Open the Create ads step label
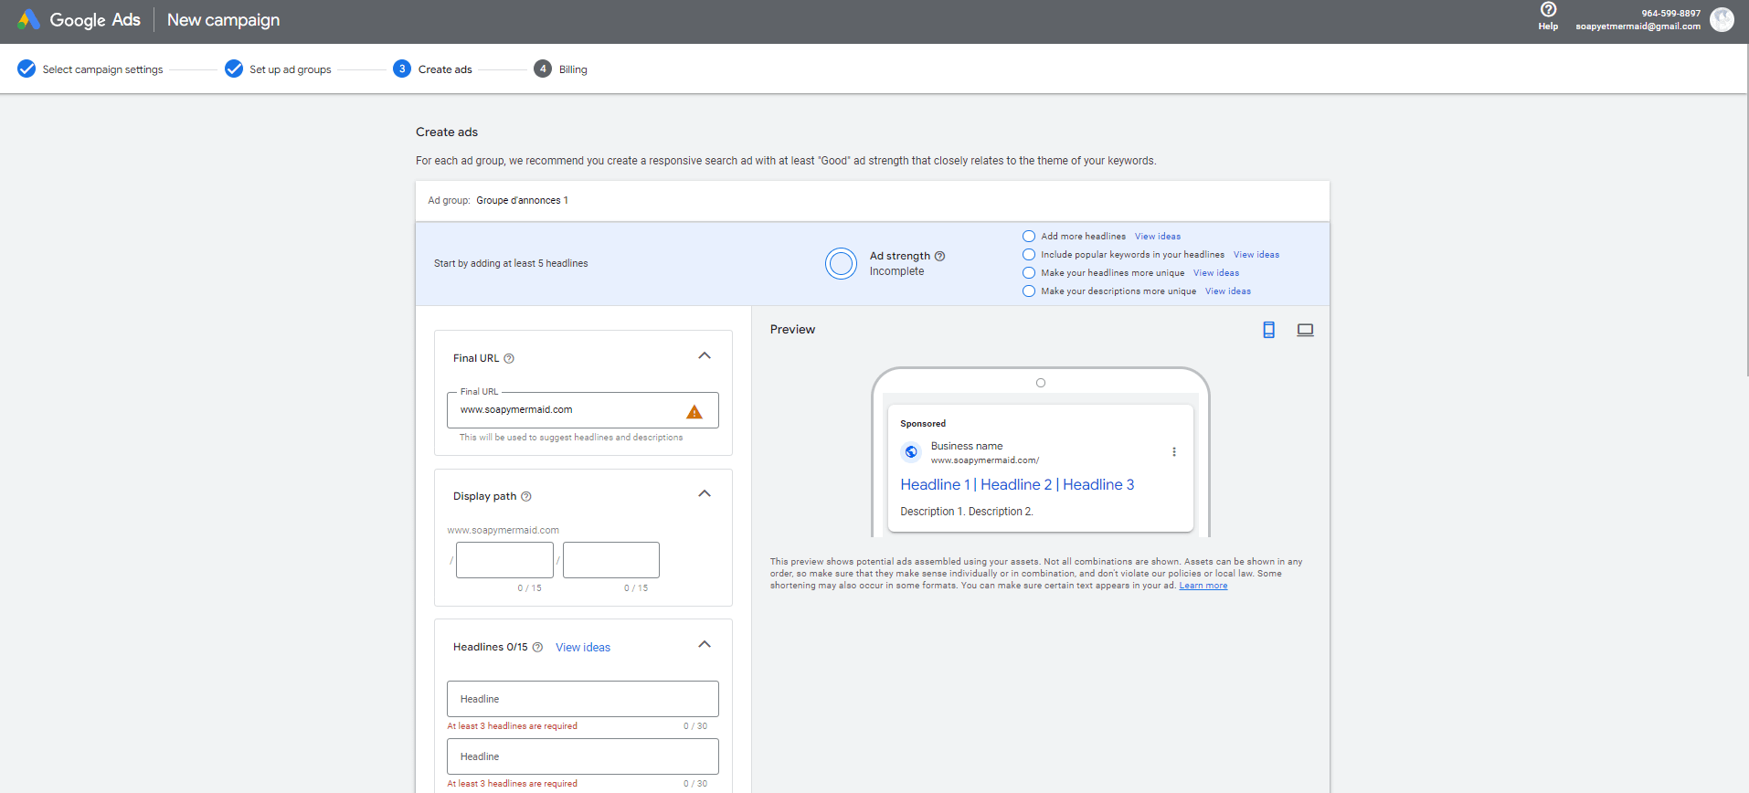Screen dimensions: 1749x793 click(x=445, y=69)
